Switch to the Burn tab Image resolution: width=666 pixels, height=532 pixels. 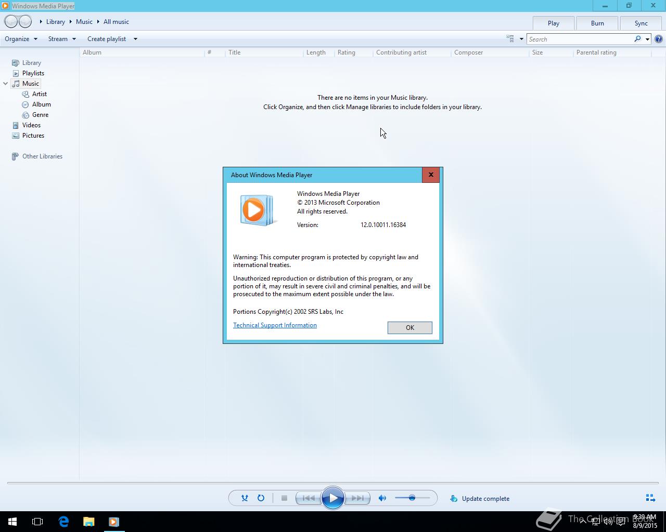(597, 23)
